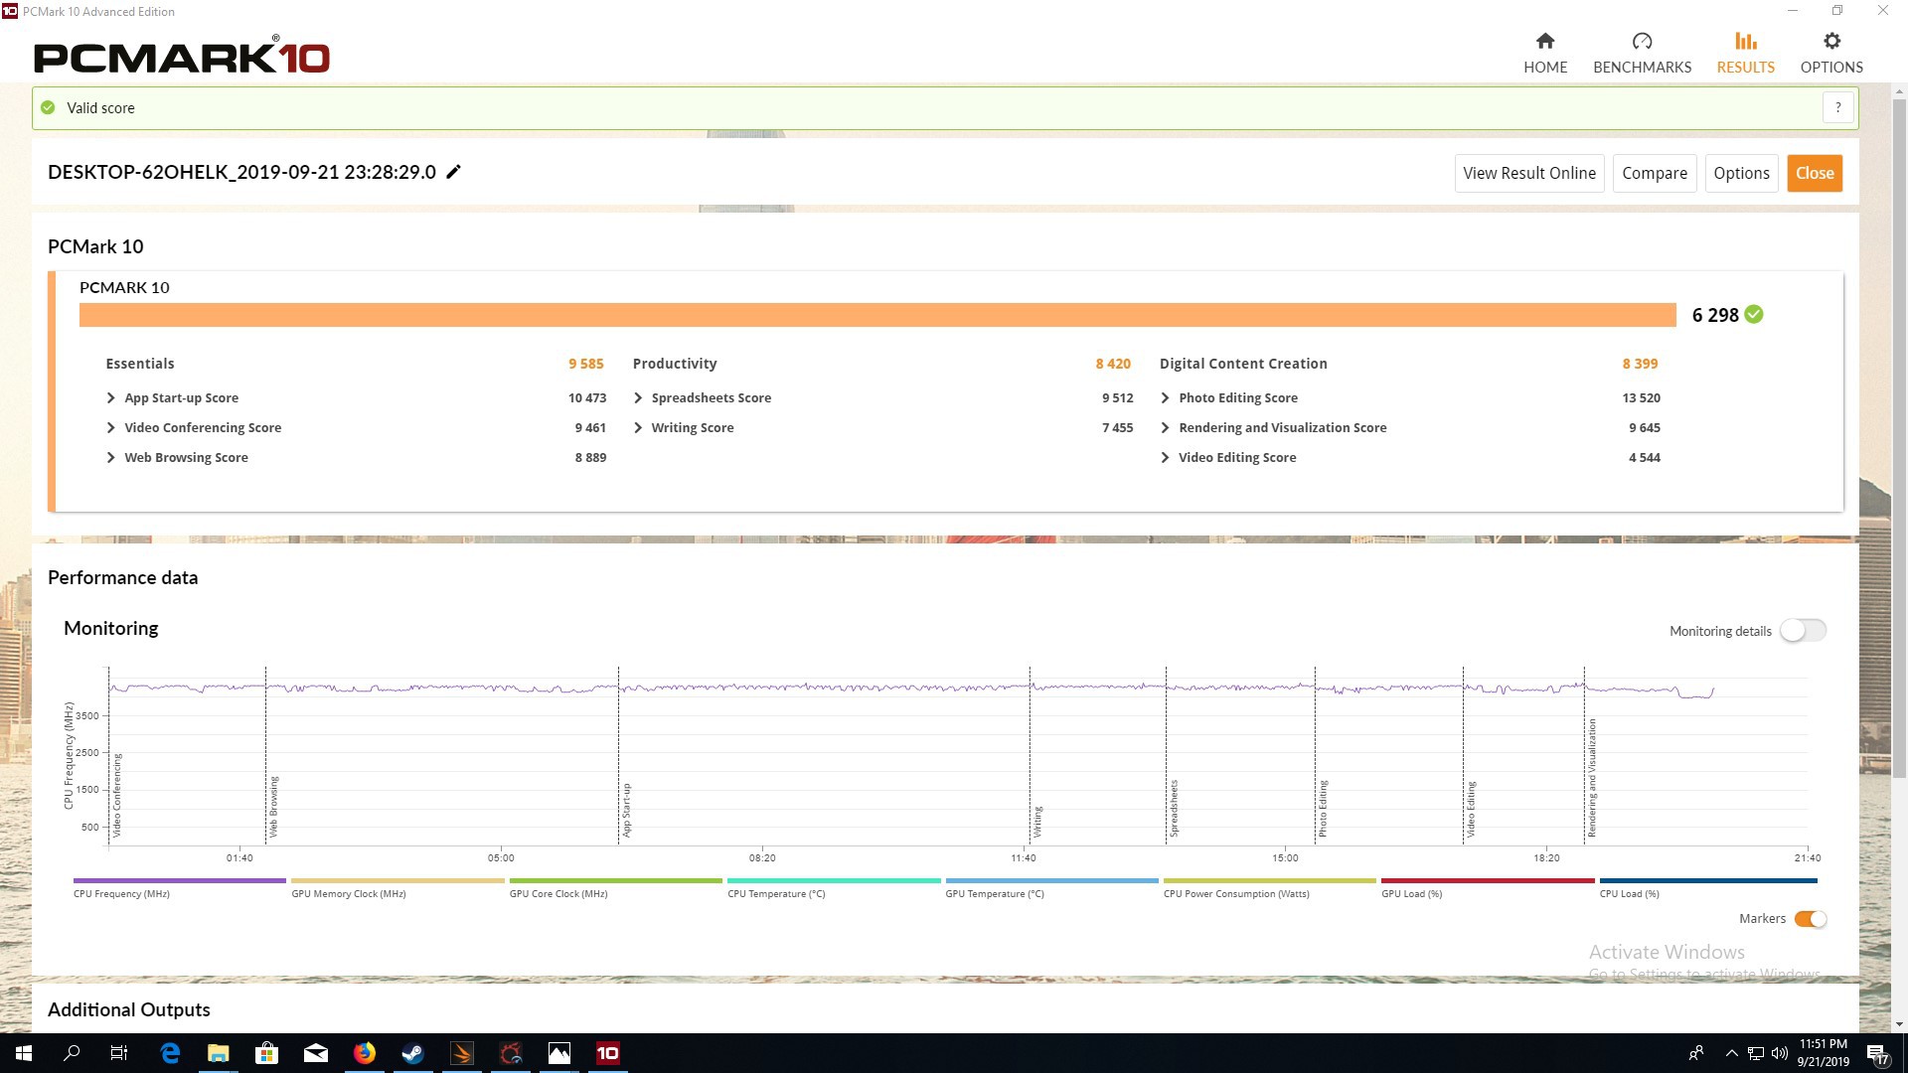Turn off the Markers toggle

1810,919
